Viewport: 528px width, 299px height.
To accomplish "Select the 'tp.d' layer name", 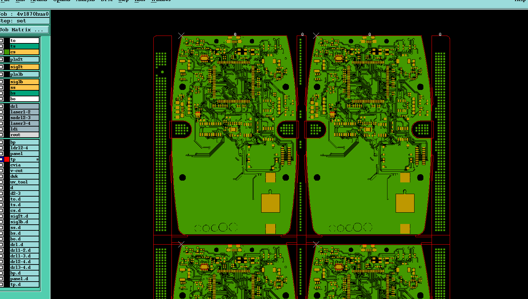I will point(24,284).
